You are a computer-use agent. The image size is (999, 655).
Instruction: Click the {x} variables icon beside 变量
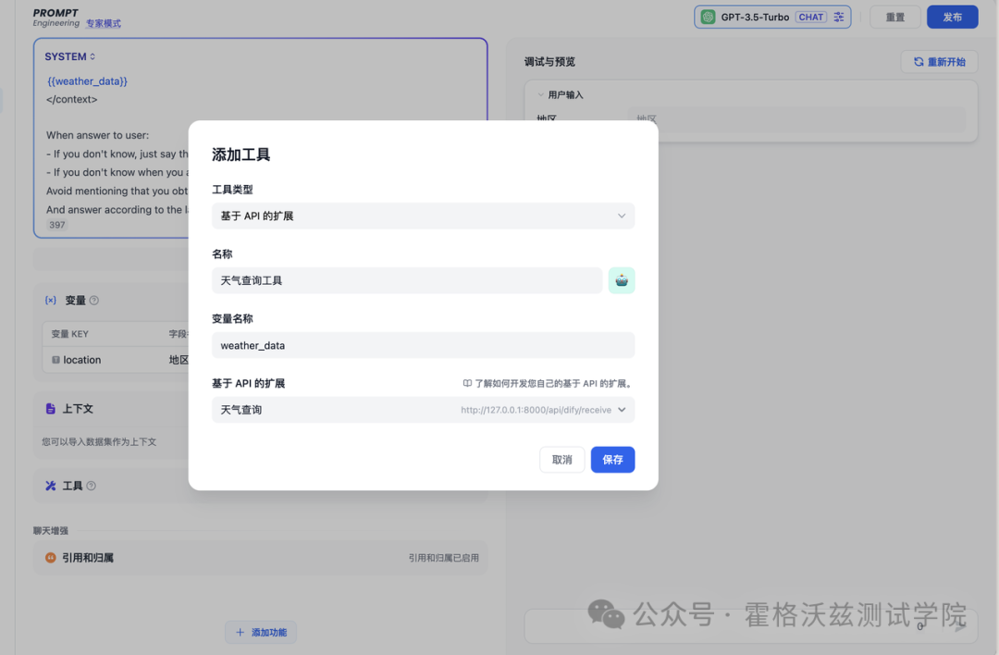click(x=53, y=300)
